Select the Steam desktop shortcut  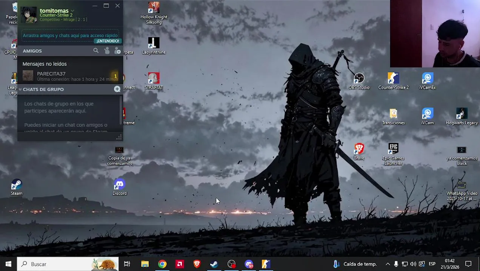pos(16,187)
